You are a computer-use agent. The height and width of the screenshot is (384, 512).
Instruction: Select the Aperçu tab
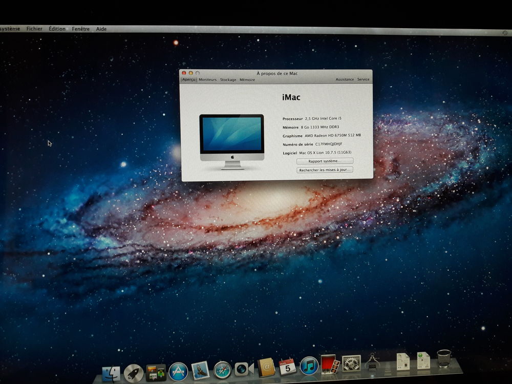click(189, 79)
